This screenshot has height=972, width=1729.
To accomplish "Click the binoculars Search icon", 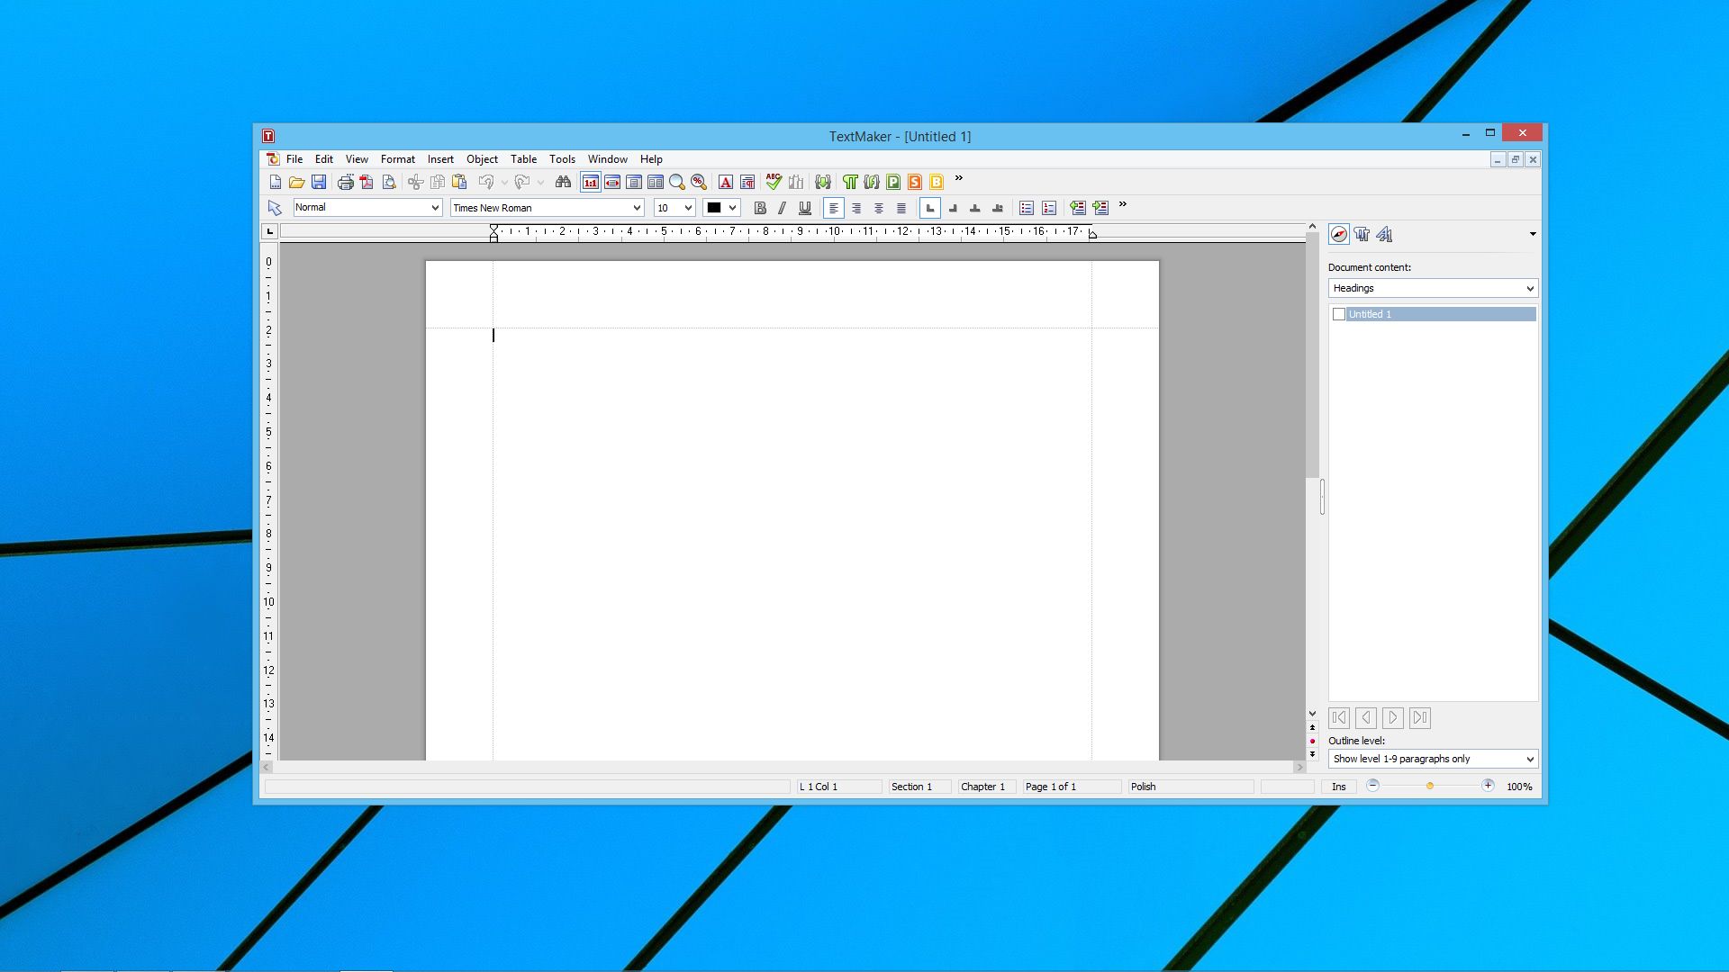I will coord(563,182).
